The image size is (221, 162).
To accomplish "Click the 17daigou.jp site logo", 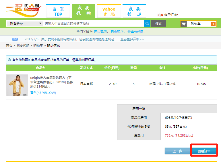I will point(24,10).
